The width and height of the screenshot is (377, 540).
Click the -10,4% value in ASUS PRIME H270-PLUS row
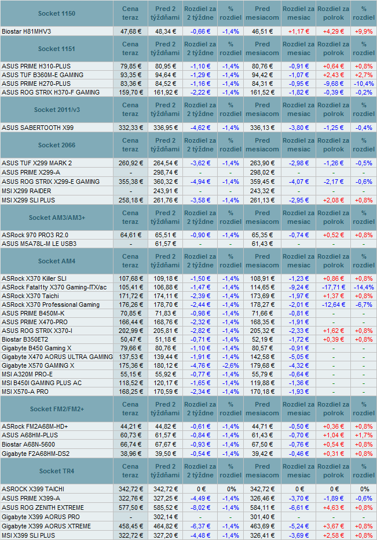point(364,84)
